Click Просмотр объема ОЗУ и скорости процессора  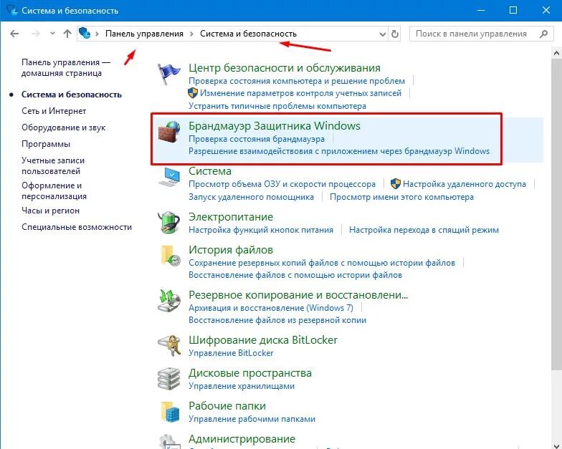[282, 184]
